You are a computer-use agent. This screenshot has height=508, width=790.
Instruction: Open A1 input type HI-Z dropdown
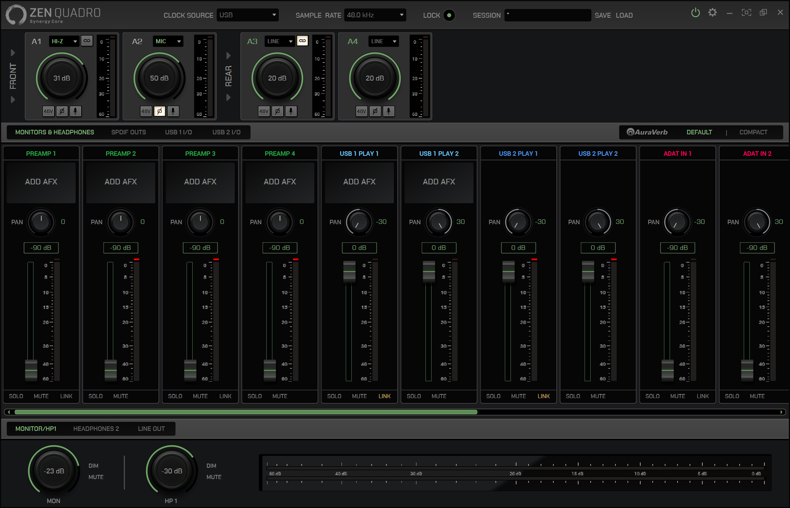click(64, 41)
